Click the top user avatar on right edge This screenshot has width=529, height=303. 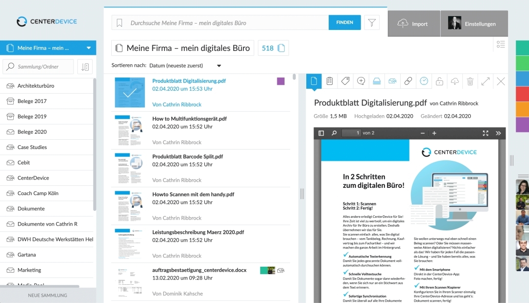[522, 187]
